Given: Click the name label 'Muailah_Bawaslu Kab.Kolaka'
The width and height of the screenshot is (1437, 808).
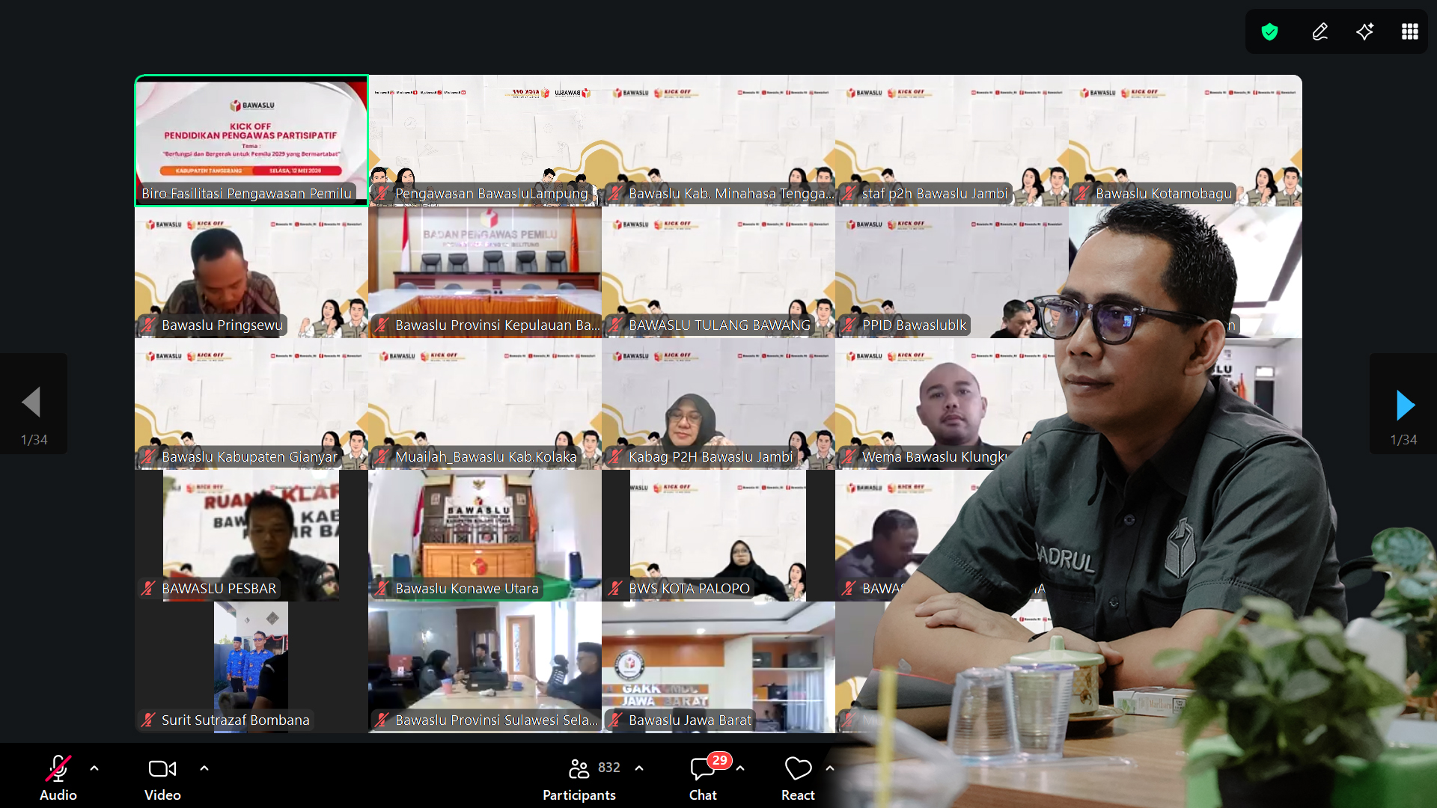Looking at the screenshot, I should tap(486, 457).
